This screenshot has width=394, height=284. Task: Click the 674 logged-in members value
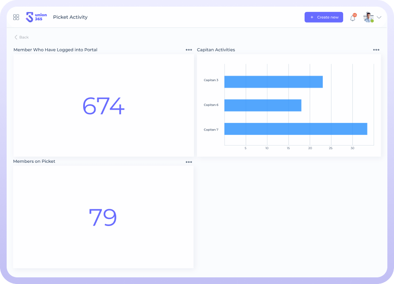(x=104, y=106)
